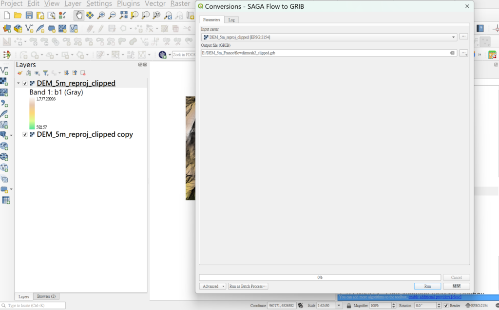Click the Open Project folder icon
Screen dimensions: 499x310
click(18, 16)
